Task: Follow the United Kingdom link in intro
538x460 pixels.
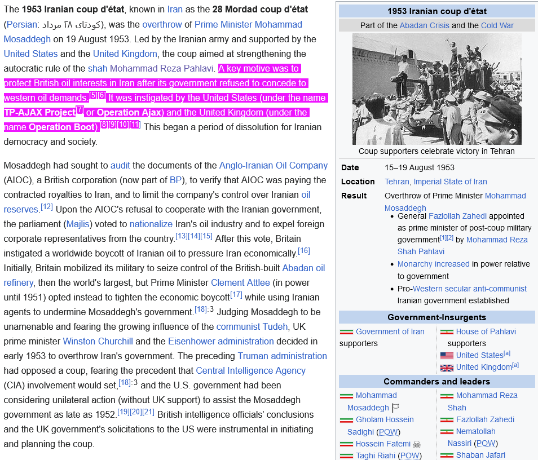Action: (125, 54)
